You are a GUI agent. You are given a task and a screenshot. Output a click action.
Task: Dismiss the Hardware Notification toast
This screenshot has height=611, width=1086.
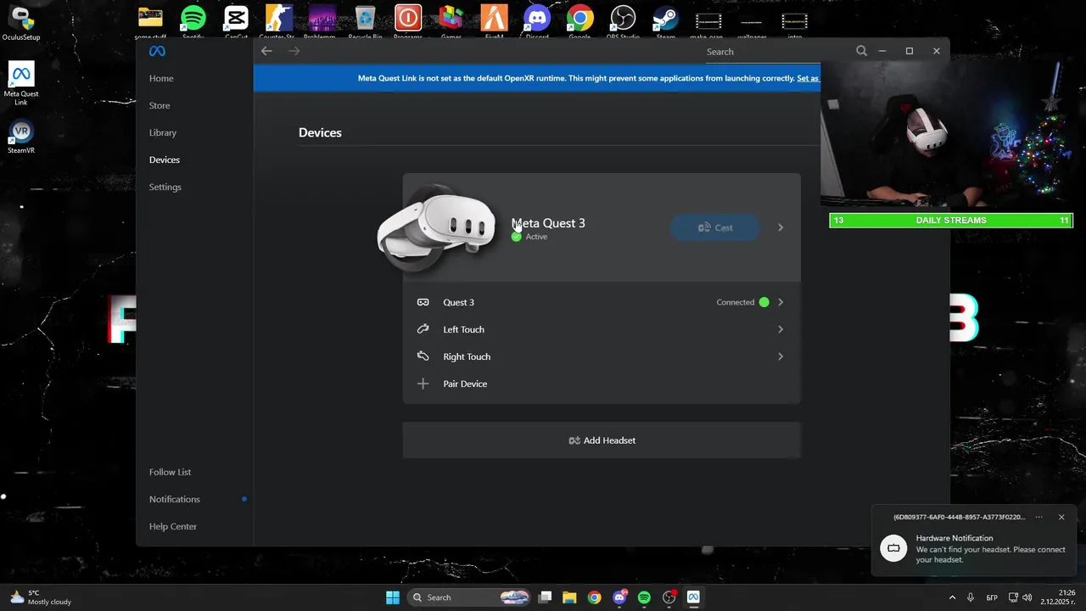(1061, 517)
